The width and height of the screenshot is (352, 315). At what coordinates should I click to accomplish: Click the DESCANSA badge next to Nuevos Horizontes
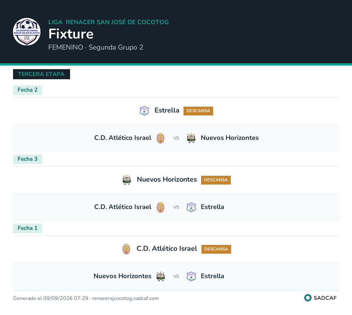tap(216, 180)
